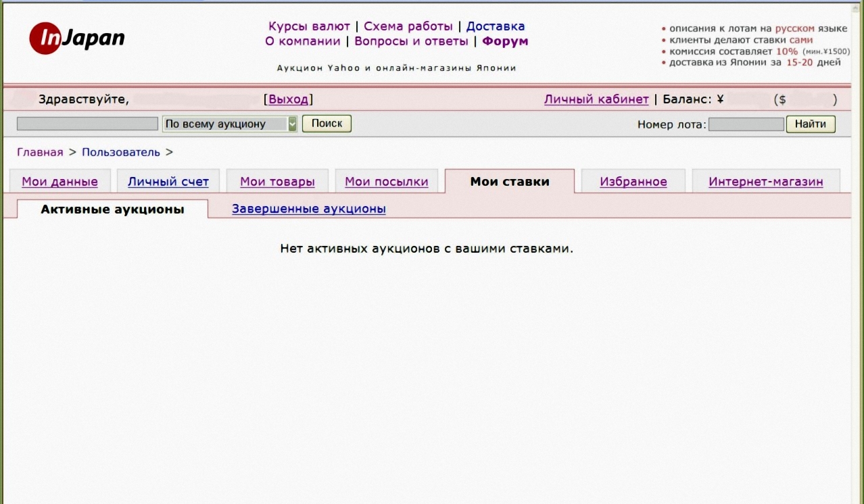Open Личный кабинет link
Image resolution: width=864 pixels, height=504 pixels.
click(596, 99)
